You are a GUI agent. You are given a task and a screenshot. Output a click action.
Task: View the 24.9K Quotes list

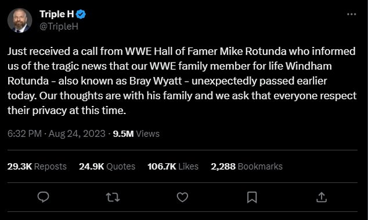107,166
